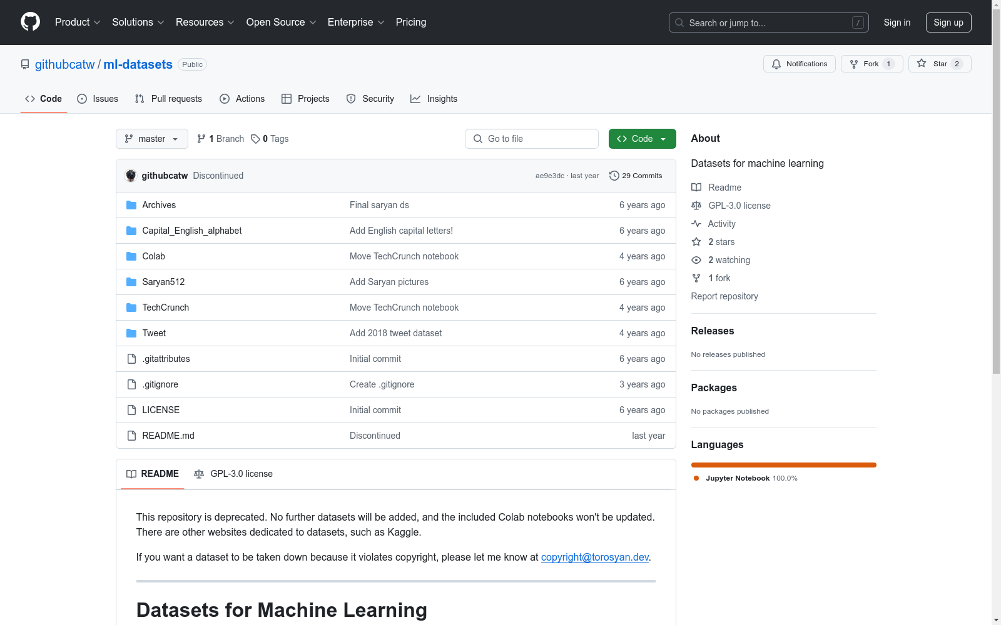Click the orange language bar

pos(784,465)
